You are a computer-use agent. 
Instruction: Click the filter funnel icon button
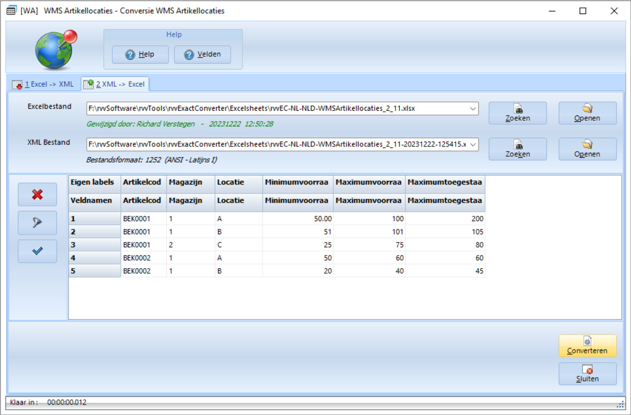point(37,223)
